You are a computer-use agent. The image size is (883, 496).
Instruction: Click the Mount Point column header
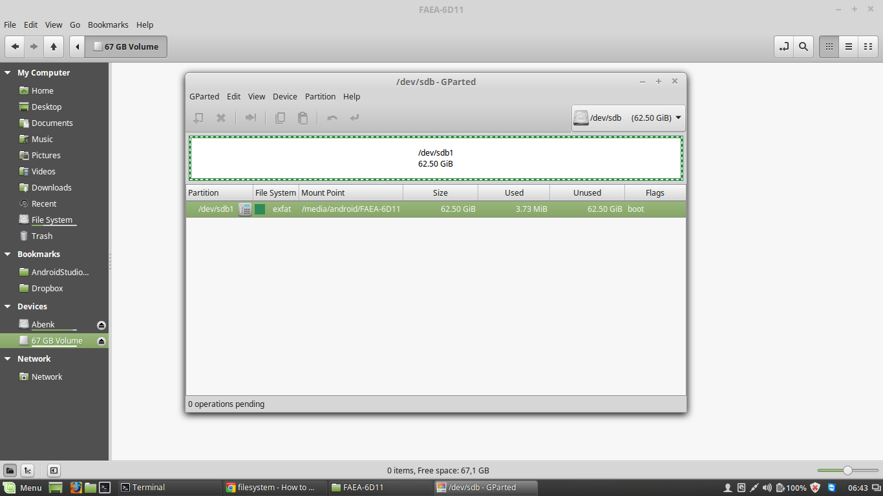pos(350,193)
